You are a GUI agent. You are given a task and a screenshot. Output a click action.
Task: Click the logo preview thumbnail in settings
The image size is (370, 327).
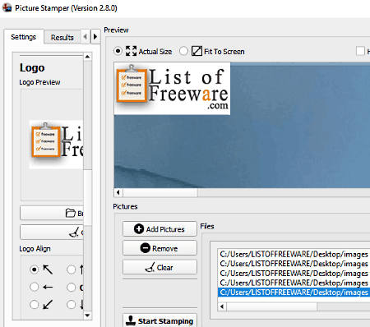pos(56,145)
